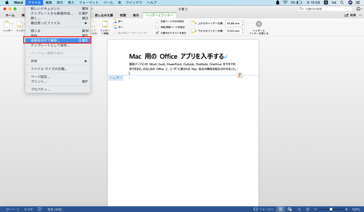Viewport: 364px width, 212px height.
Task: Open quick access toolbar customize dropdown
Action: coord(92,9)
